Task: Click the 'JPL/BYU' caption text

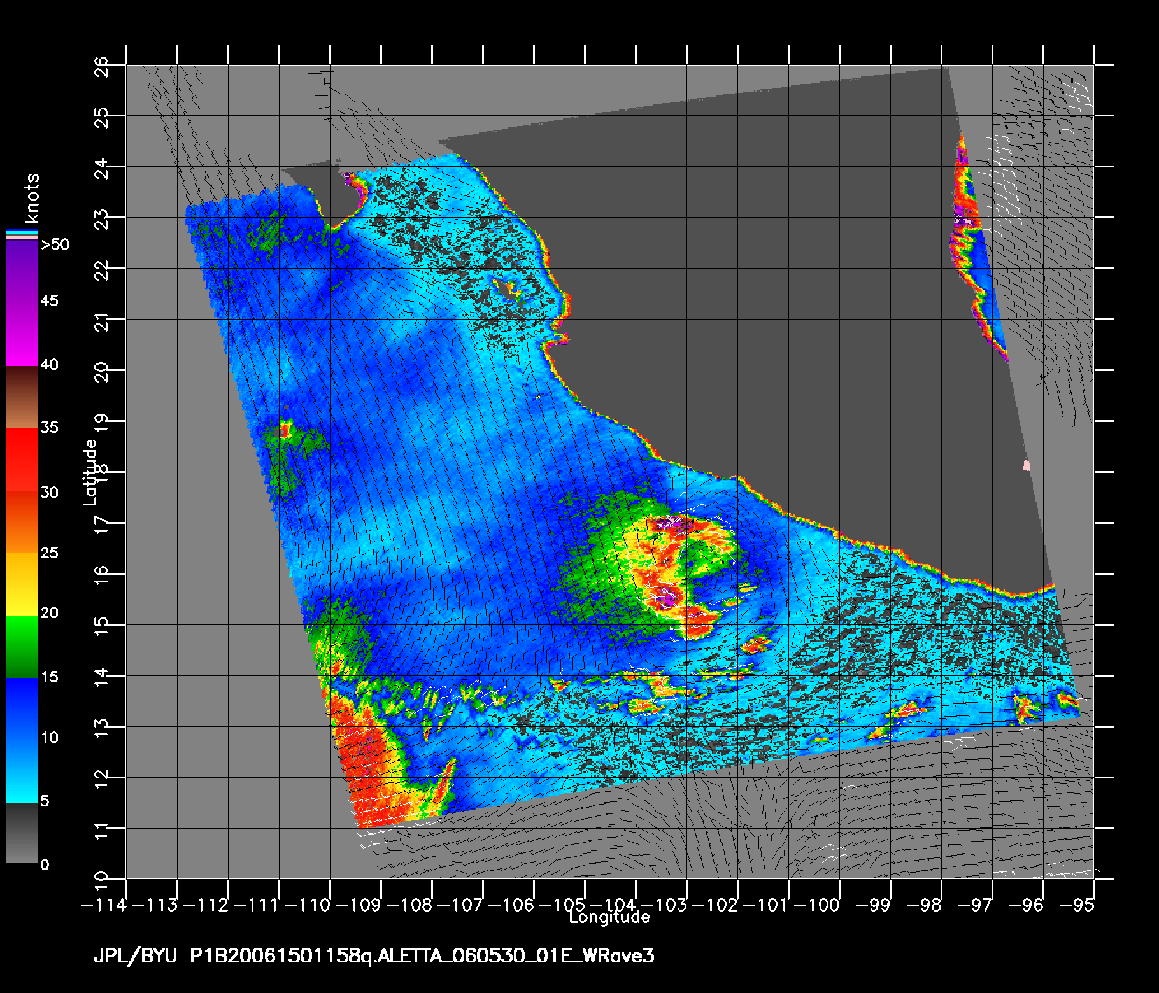Action: [135, 956]
